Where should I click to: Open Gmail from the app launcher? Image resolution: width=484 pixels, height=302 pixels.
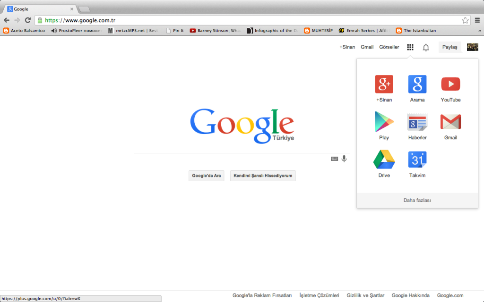point(450,122)
